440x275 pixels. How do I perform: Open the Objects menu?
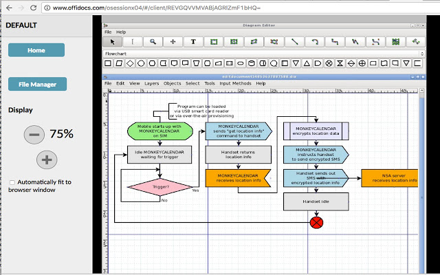(173, 83)
